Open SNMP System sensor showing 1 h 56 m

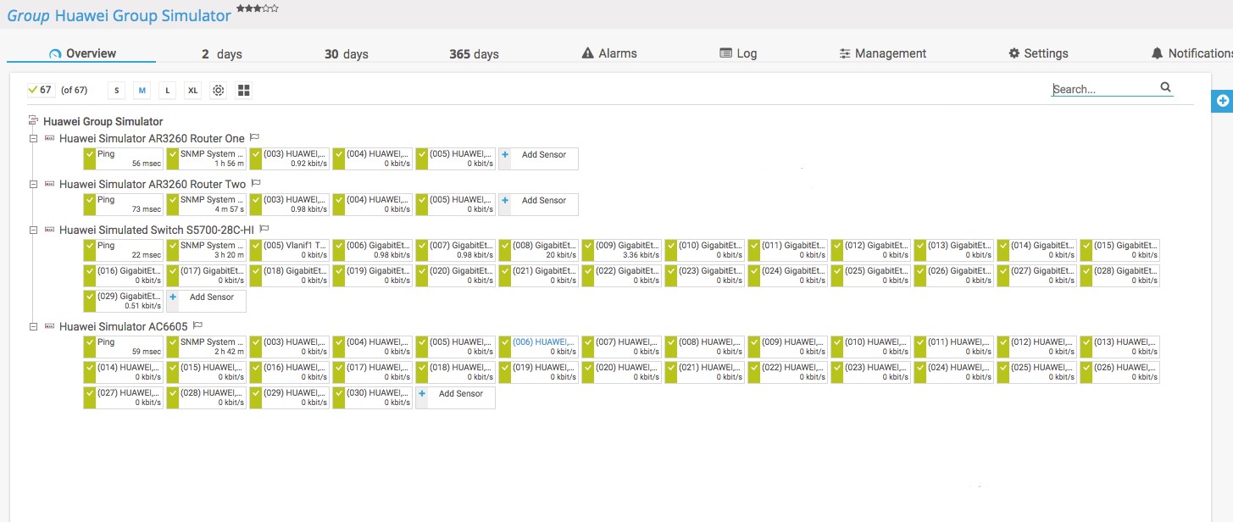(207, 159)
